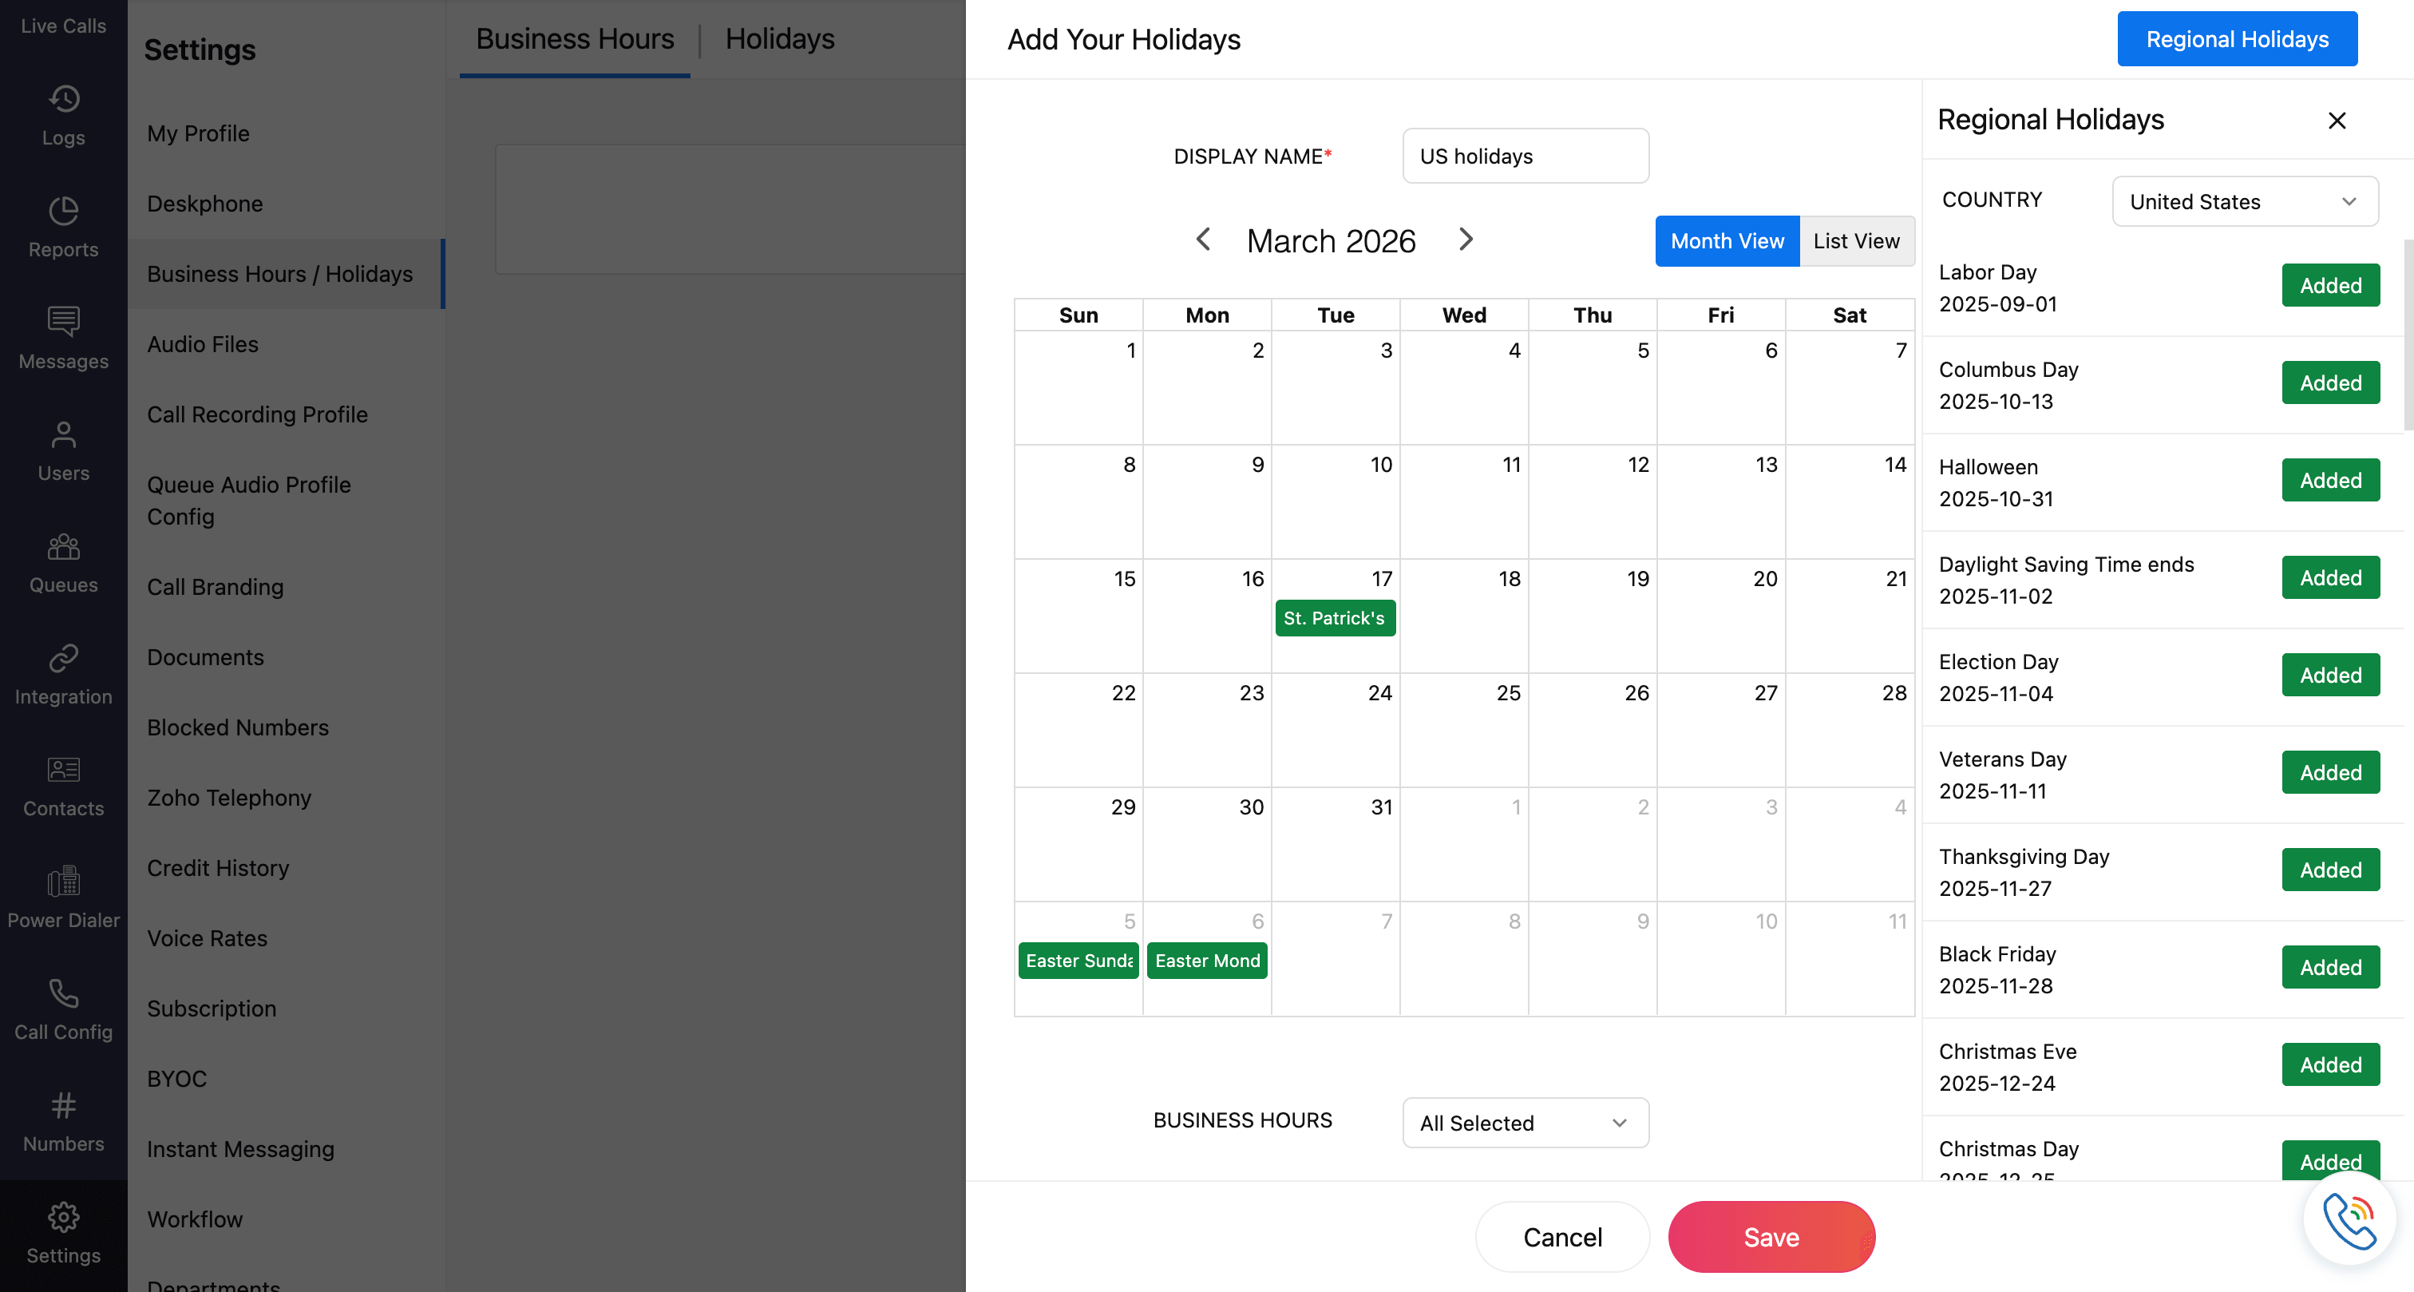Advance to next month arrow
The image size is (2414, 1292).
tap(1466, 240)
